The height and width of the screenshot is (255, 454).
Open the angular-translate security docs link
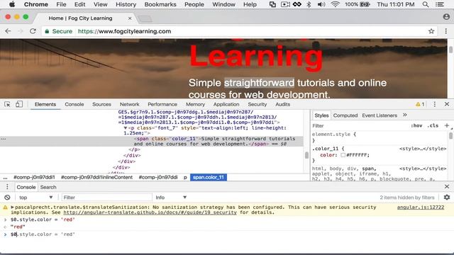pyautogui.click(x=150, y=212)
